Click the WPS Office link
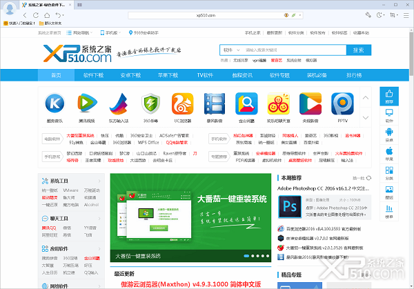 pos(148,143)
